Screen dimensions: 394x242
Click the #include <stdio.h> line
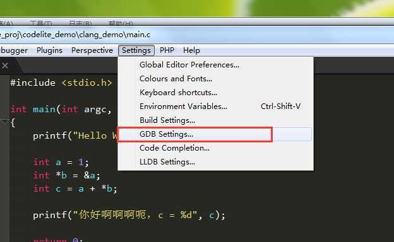point(61,83)
